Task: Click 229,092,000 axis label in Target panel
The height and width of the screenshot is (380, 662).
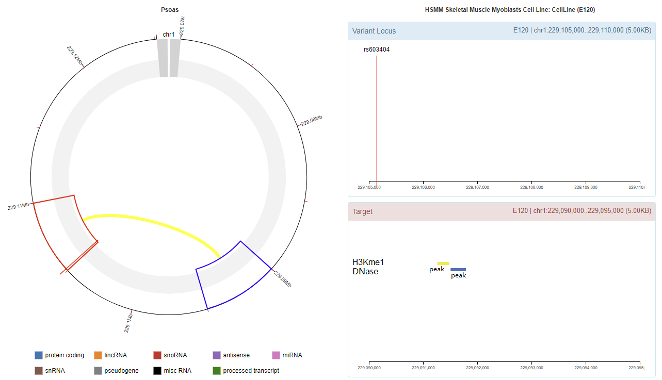Action: 477,368
